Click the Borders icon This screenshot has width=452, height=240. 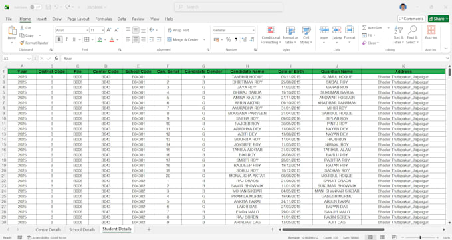pyautogui.click(x=87, y=39)
